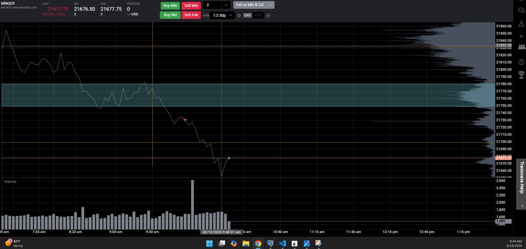Click the three vertical bars sidebar icon
This screenshot has height=249, width=526.
point(521,36)
